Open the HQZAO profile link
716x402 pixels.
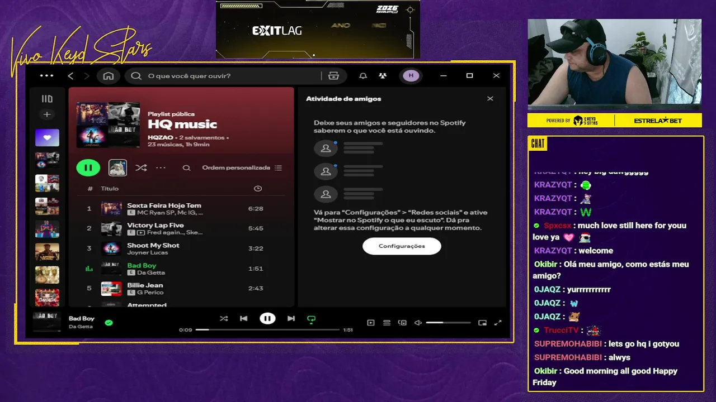[160, 137]
